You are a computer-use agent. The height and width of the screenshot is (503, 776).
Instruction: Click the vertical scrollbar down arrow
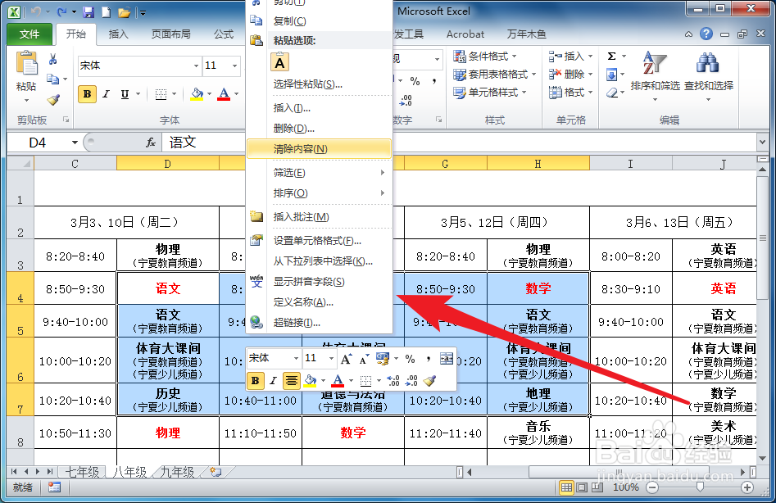pos(763,459)
